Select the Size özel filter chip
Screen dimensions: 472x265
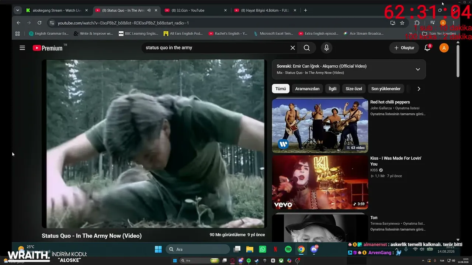(354, 89)
